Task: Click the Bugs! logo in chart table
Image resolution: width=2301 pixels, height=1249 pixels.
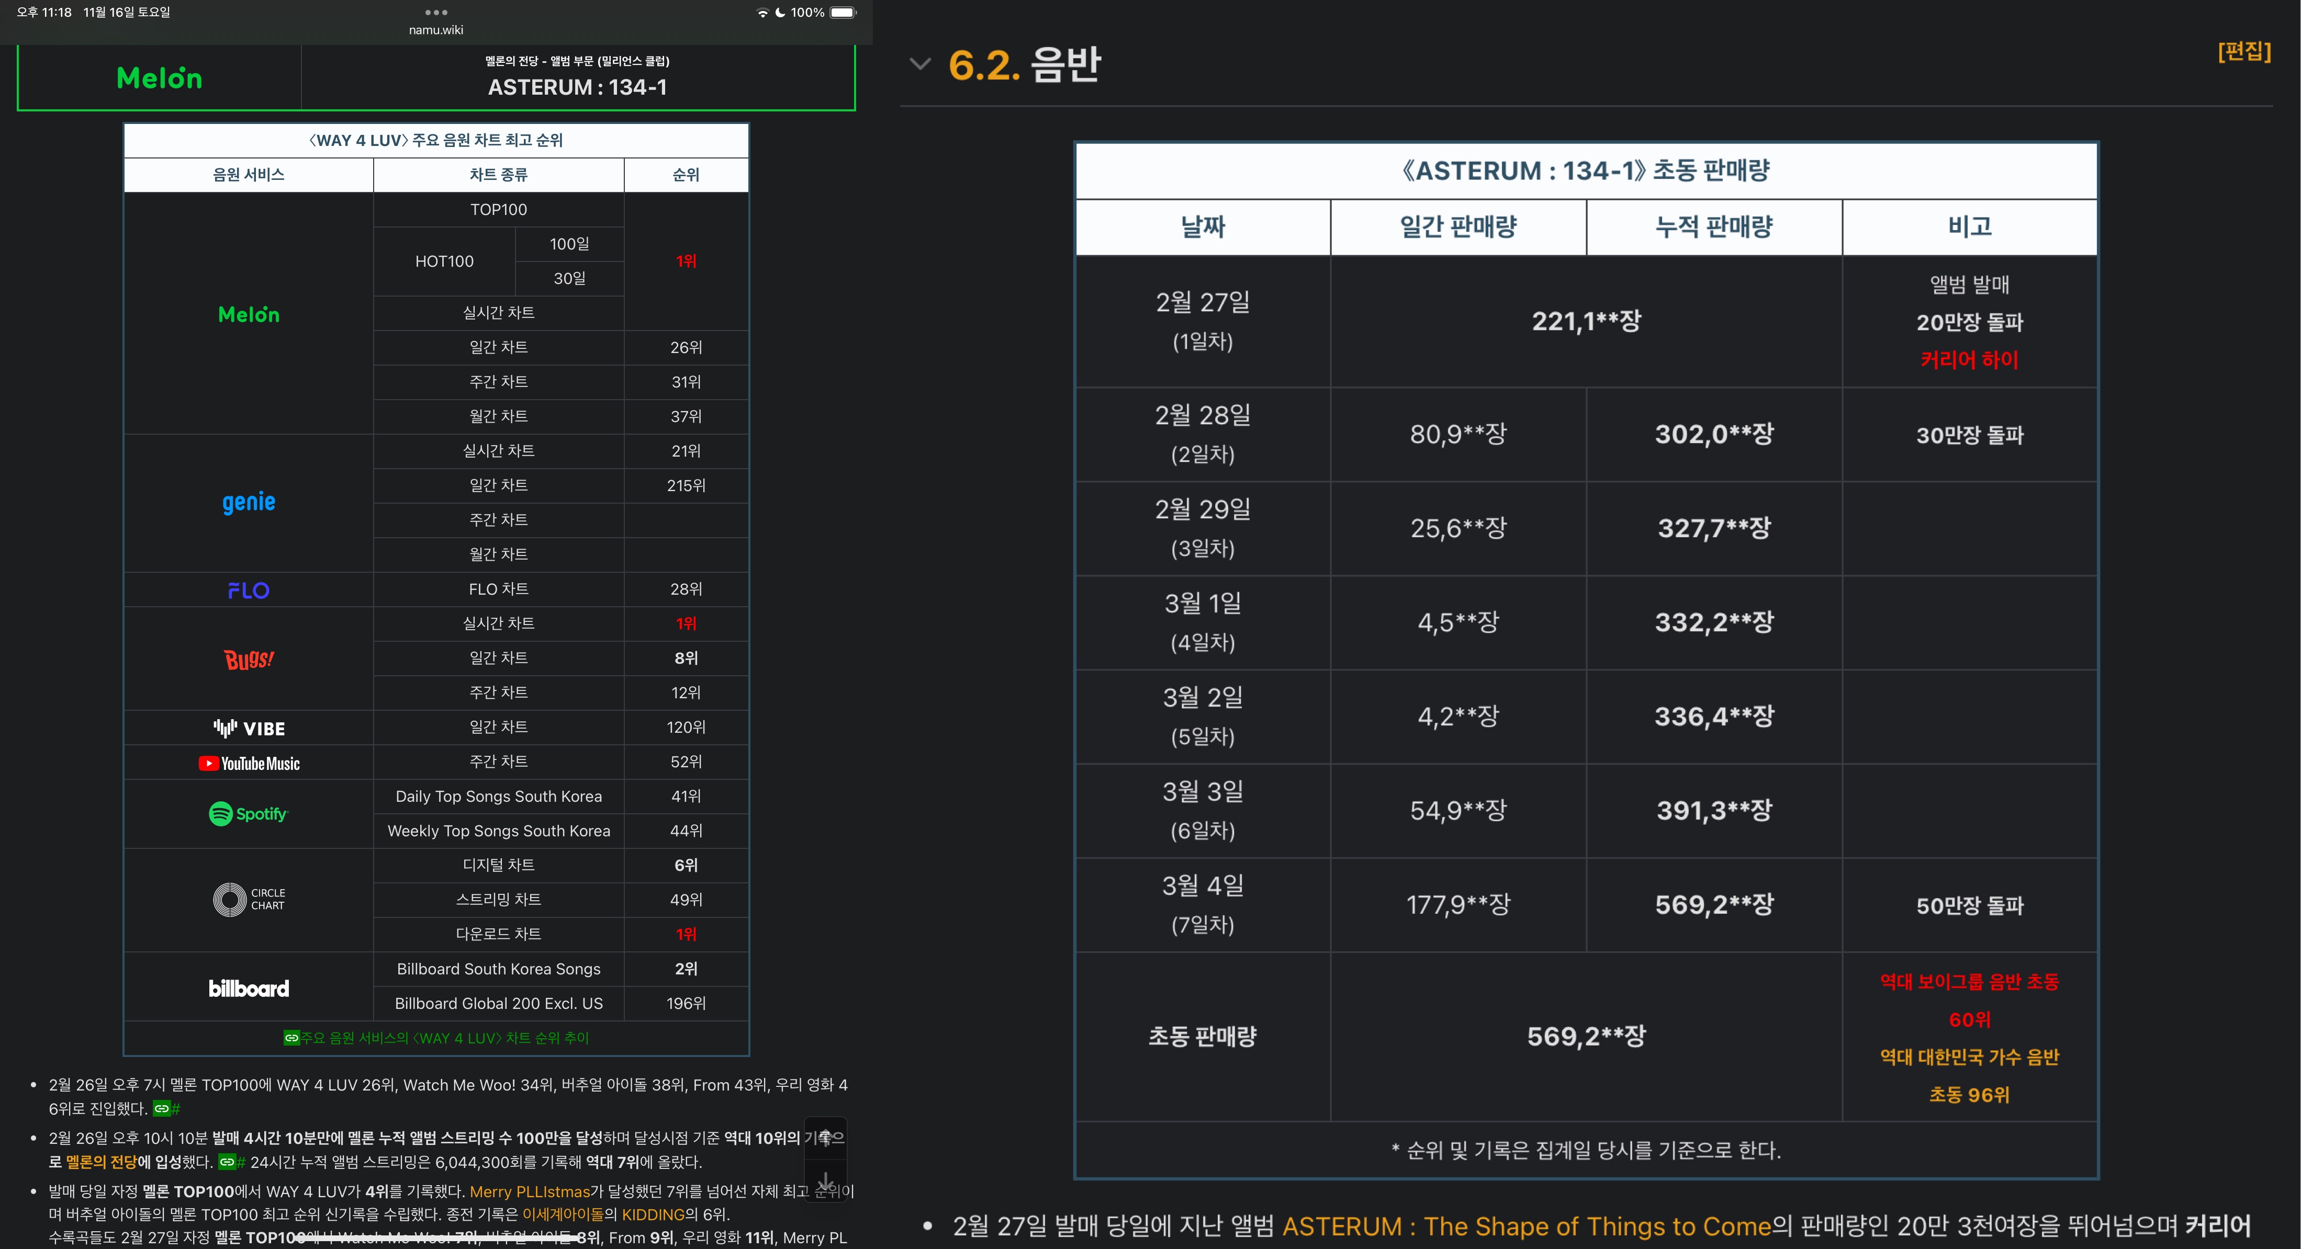Action: coord(249,659)
